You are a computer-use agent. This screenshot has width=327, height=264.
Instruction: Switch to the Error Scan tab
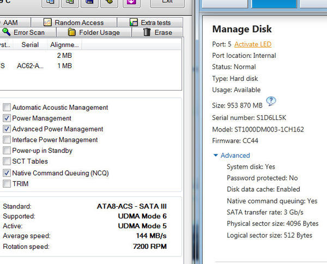[28, 32]
